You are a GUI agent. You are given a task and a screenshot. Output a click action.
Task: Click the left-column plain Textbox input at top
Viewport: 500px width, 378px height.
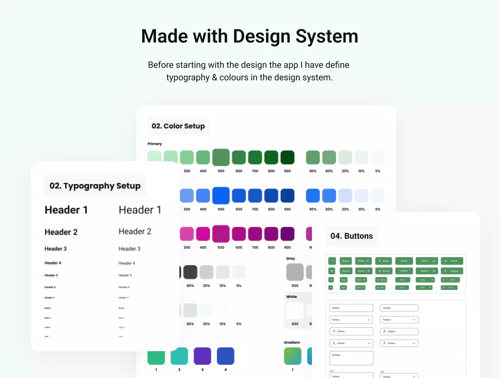pyautogui.click(x=351, y=308)
